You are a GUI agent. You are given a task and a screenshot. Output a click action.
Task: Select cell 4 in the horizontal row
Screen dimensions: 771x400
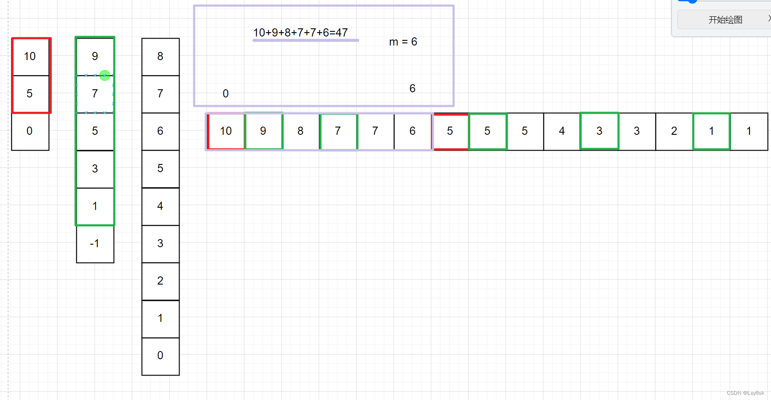click(562, 131)
